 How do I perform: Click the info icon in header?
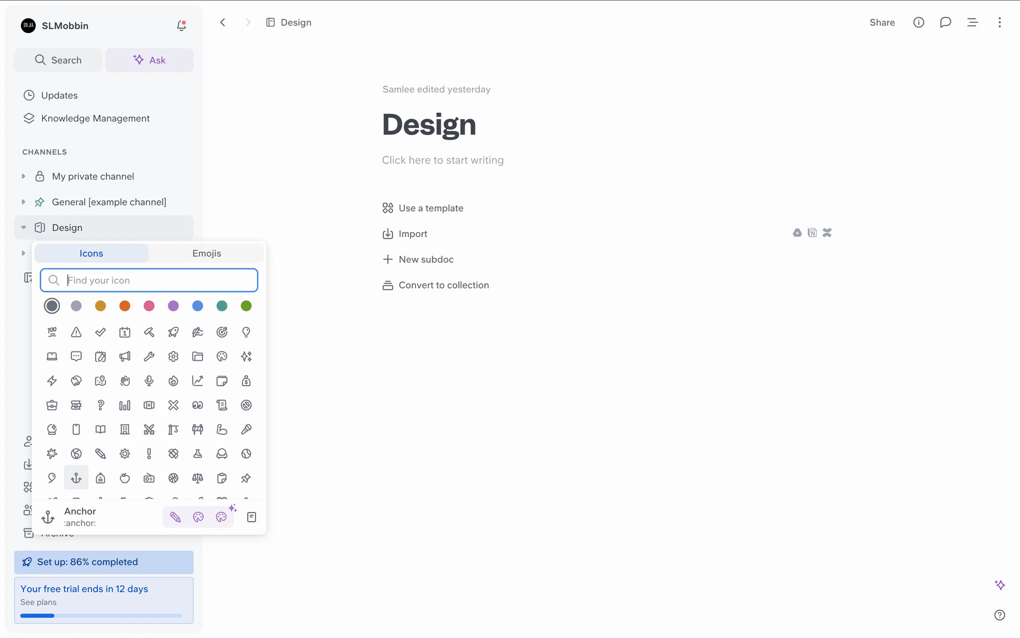click(919, 22)
